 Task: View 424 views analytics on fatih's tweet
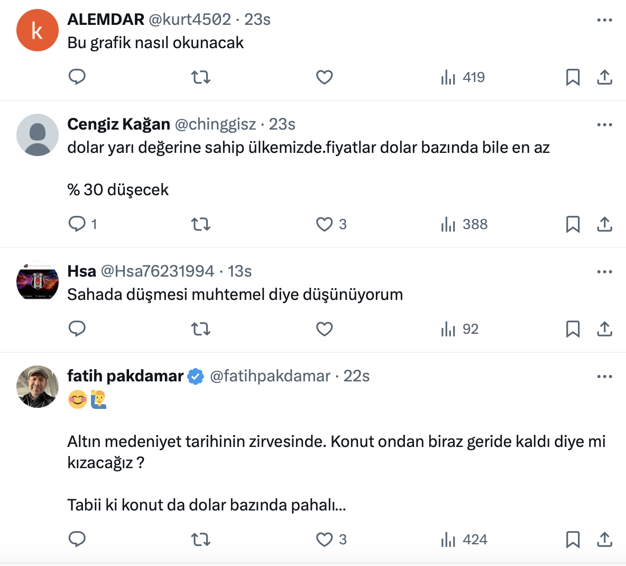point(464,540)
